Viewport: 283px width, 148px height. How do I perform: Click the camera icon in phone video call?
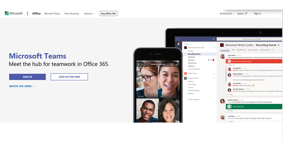(x=177, y=101)
